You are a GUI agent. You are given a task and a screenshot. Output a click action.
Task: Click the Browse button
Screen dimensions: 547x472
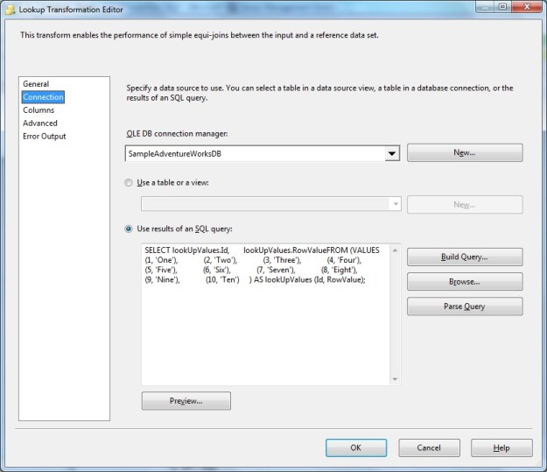464,282
